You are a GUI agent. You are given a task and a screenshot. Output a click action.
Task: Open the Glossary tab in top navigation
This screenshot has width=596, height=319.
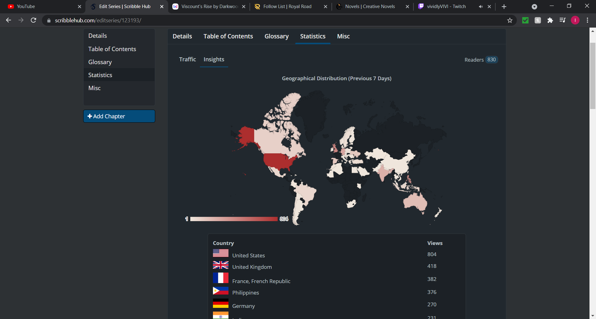click(x=276, y=36)
